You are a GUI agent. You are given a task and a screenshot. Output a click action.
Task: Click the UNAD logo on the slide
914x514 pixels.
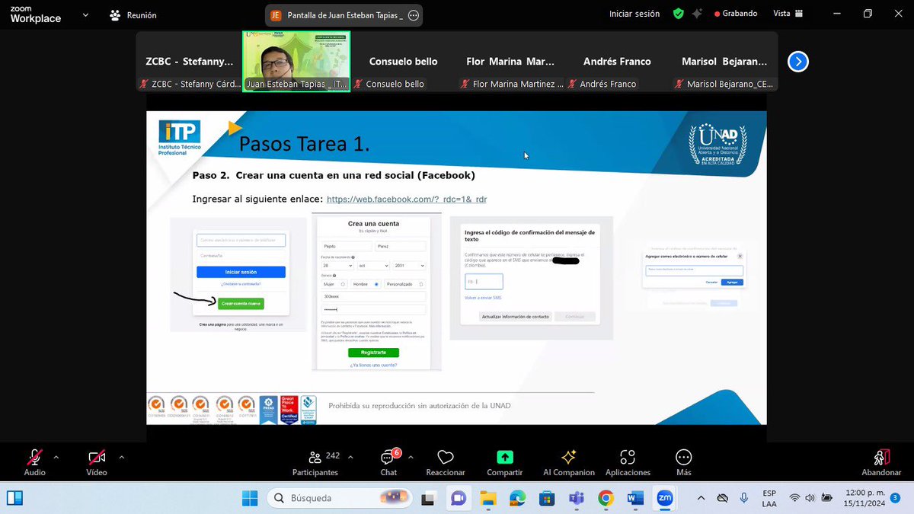pos(717,146)
